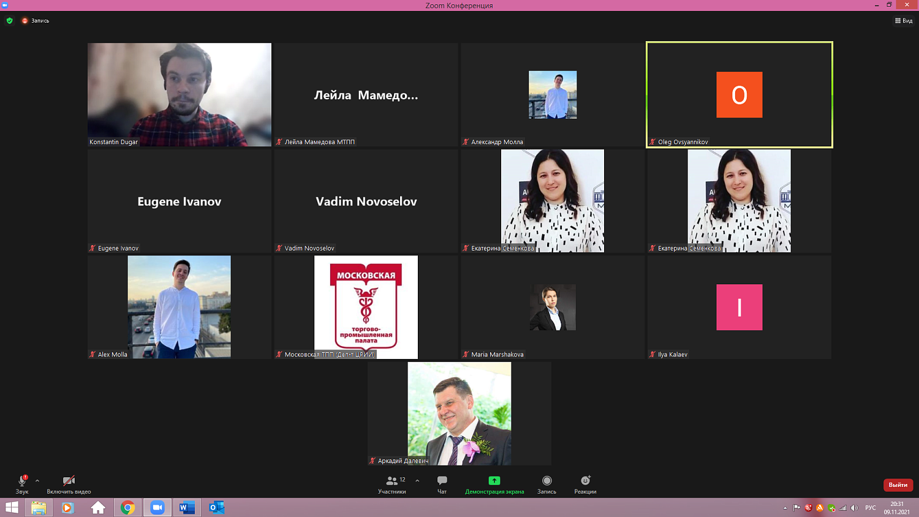
Task: Click the green encryption shield icon
Action: [x=9, y=21]
